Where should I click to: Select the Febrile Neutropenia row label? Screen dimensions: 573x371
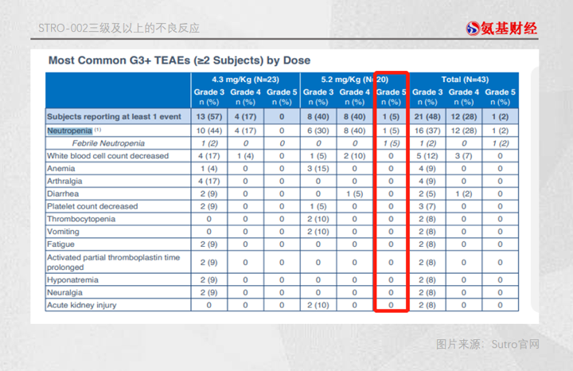tap(108, 143)
